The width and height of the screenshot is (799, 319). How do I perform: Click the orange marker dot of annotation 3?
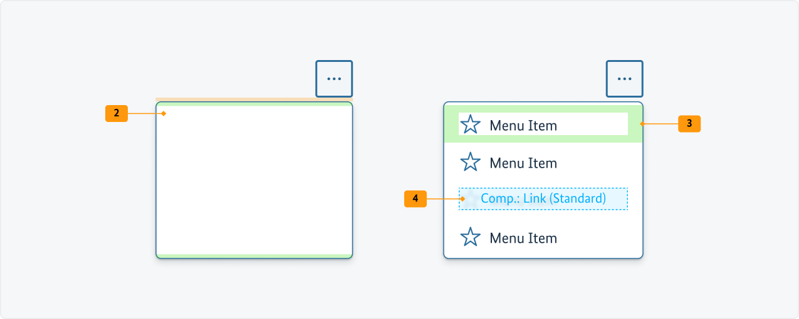click(641, 124)
